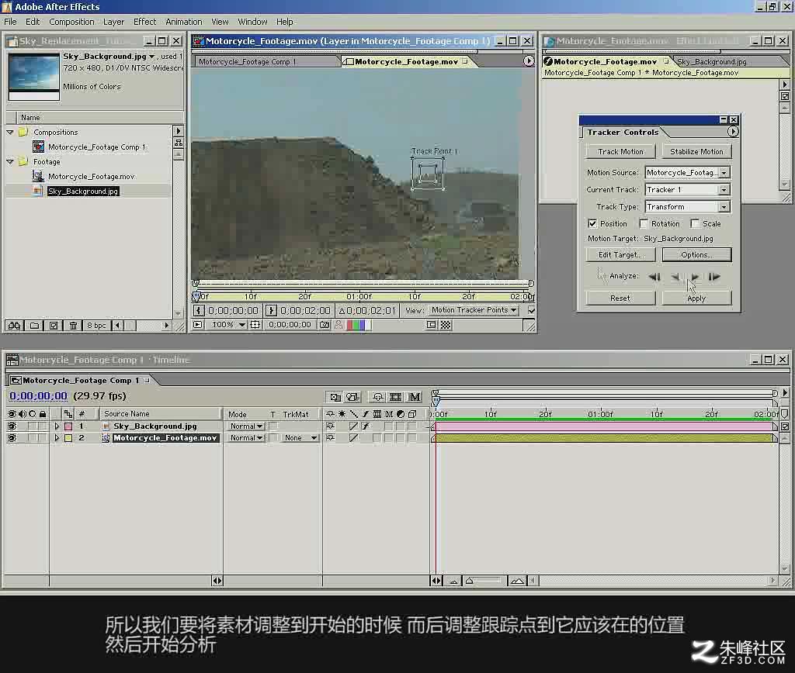Analyze forward in Tracker Controls
Viewport: 795px width, 673px height.
coord(695,277)
